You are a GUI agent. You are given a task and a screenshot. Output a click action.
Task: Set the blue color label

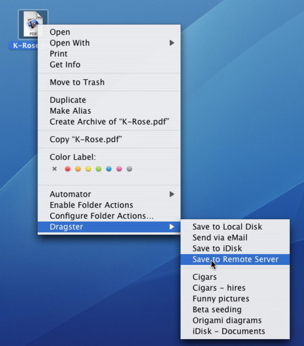(x=109, y=169)
